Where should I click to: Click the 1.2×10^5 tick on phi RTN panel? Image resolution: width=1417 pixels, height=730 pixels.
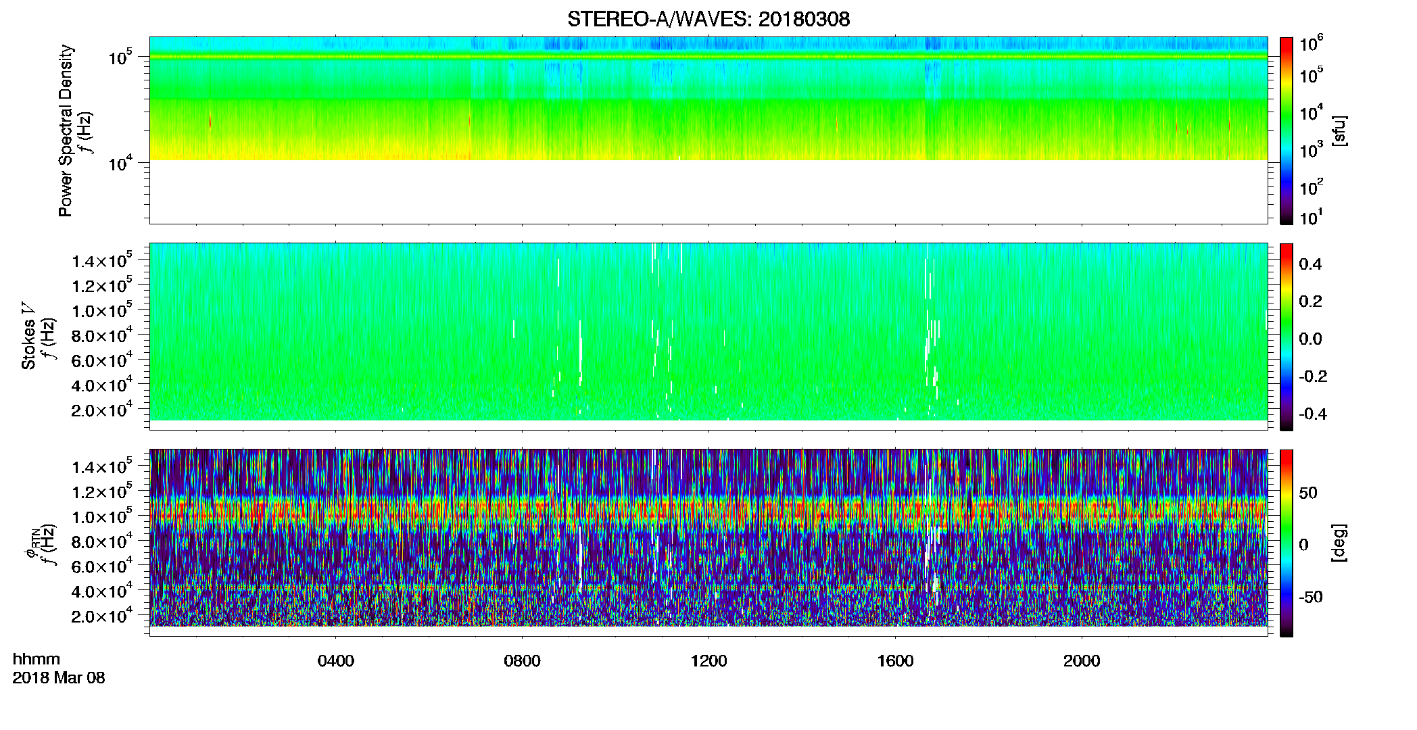pyautogui.click(x=101, y=492)
